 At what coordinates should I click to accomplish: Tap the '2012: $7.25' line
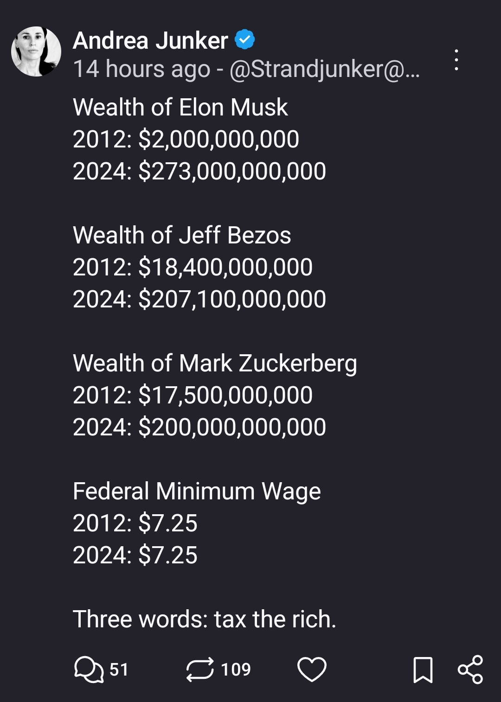point(135,523)
